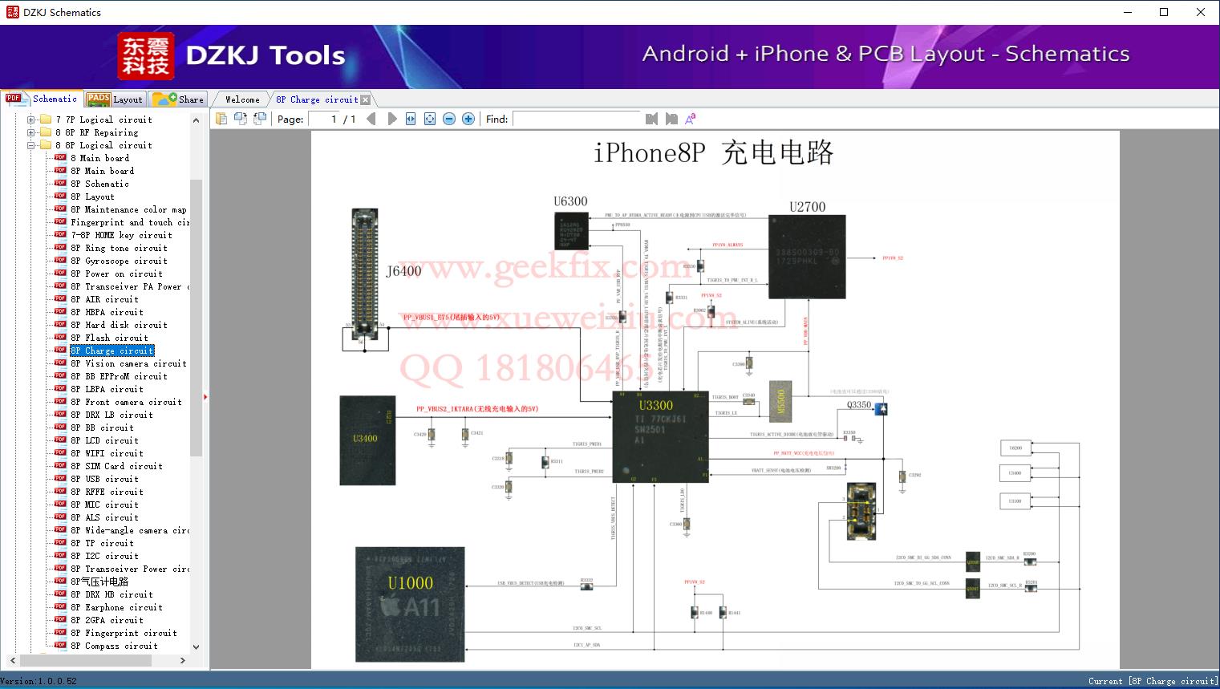Open the Share tab
The height and width of the screenshot is (689, 1220).
[179, 99]
